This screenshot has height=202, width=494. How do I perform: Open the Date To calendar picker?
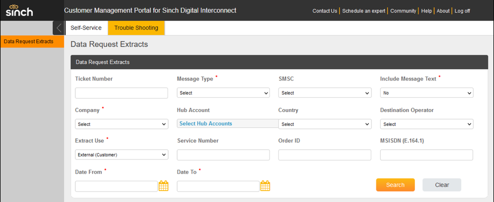coord(265,186)
